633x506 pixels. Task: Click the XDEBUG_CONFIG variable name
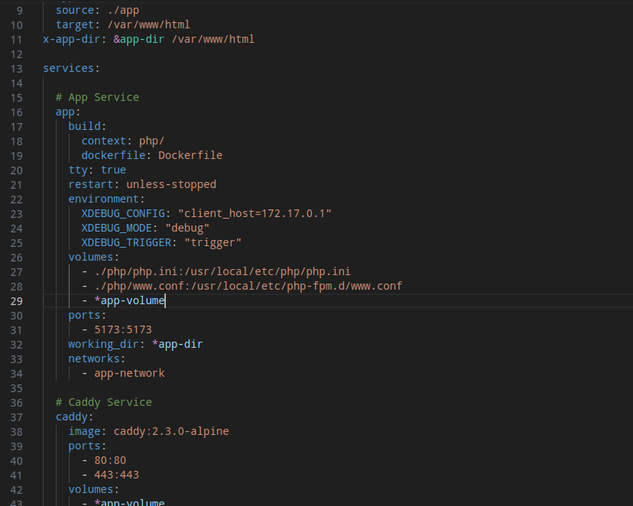[x=123, y=213]
